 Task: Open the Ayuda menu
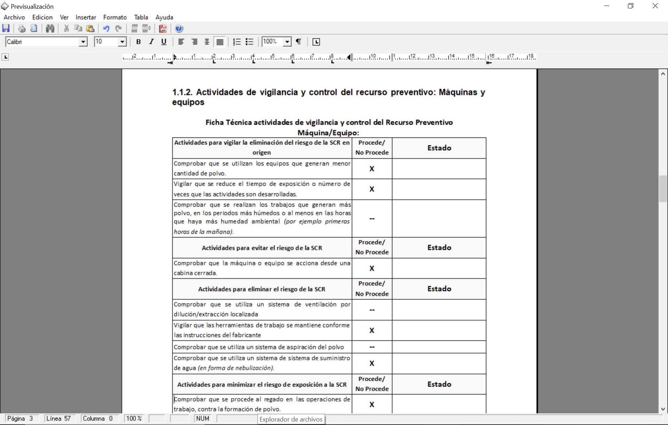coord(164,17)
